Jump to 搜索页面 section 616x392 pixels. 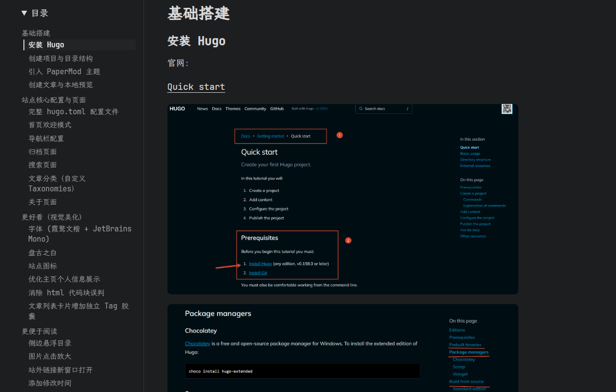(42, 165)
